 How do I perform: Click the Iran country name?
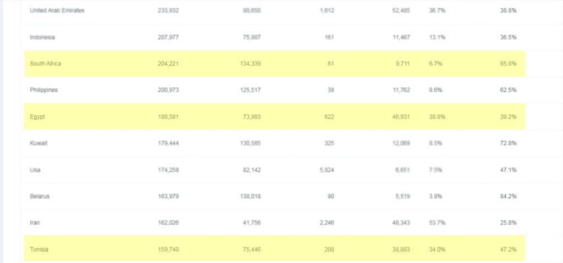[x=35, y=222]
